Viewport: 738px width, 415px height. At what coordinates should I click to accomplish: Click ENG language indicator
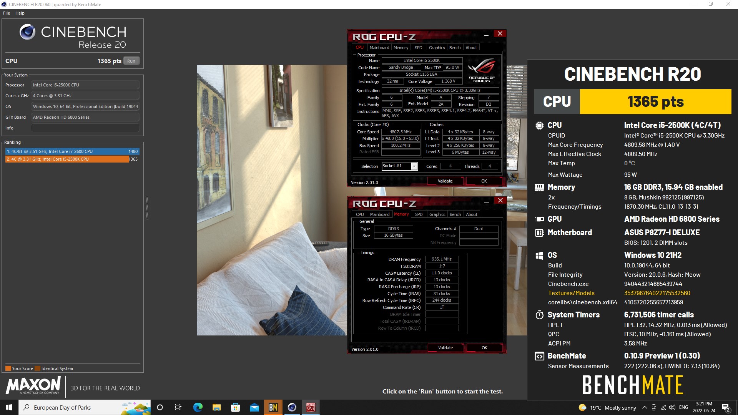click(683, 407)
